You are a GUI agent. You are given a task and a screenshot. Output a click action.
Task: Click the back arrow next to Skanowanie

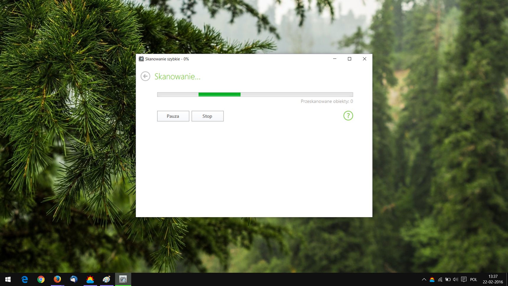pos(145,76)
